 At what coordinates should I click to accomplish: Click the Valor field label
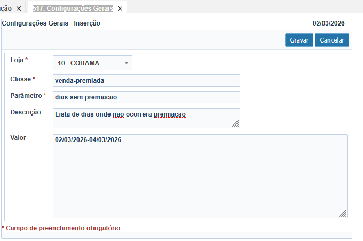pos(18,138)
